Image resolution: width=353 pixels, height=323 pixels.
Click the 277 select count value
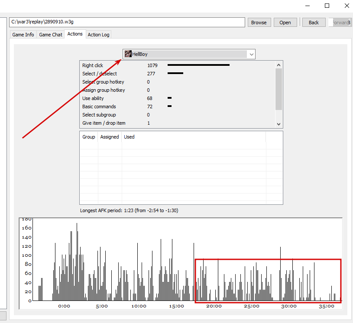pos(151,74)
